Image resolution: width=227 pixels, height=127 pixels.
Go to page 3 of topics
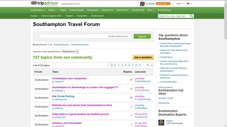click(119, 65)
